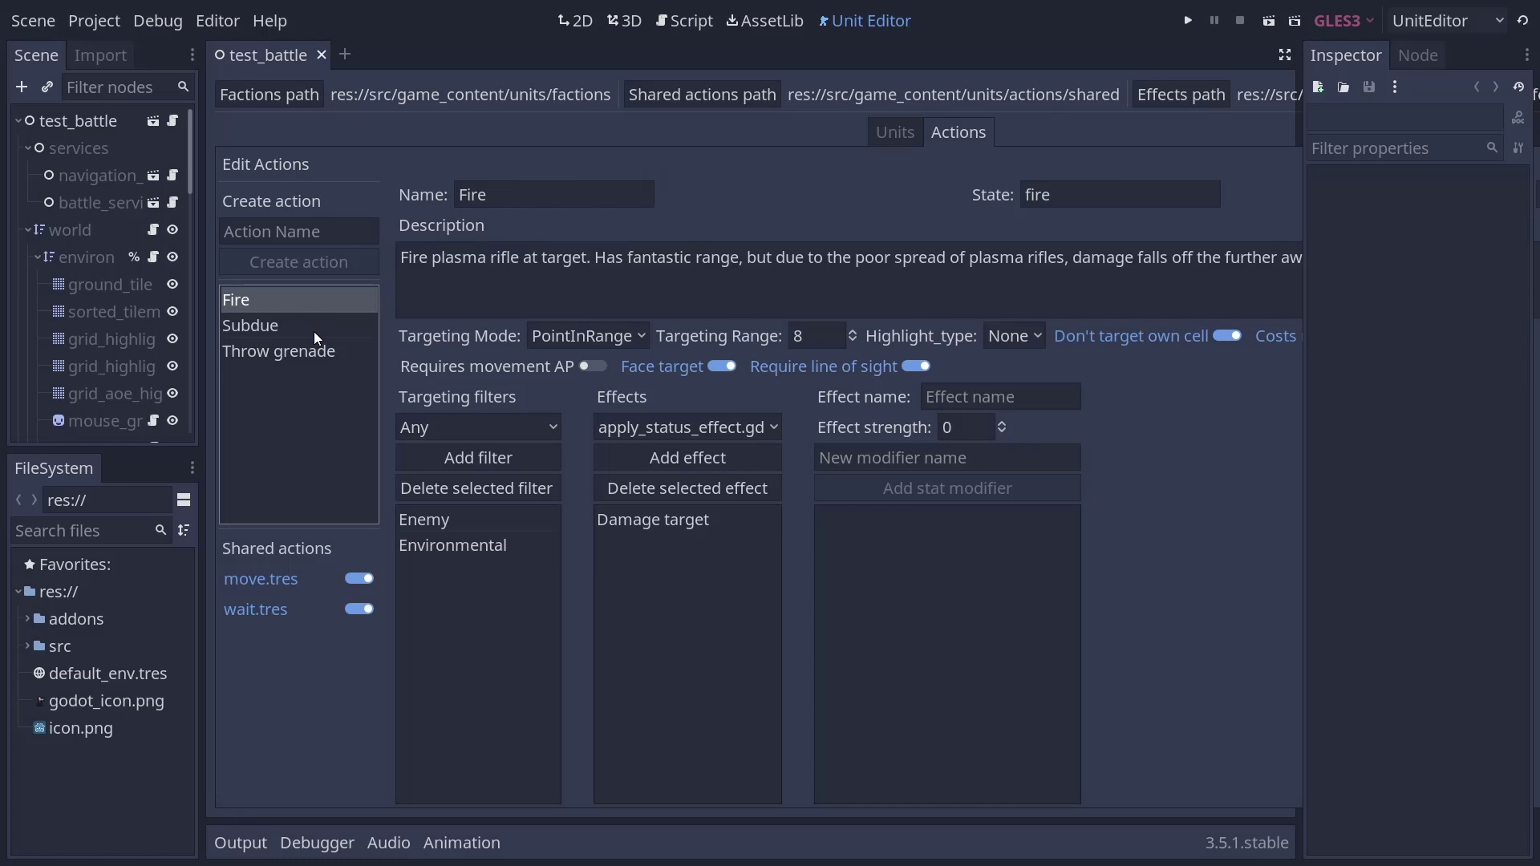The image size is (1540, 866).
Task: Go to next object in Inspector history
Action: pyautogui.click(x=1496, y=87)
